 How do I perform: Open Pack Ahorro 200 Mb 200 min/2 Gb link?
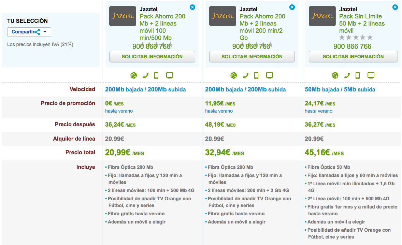click(x=262, y=27)
